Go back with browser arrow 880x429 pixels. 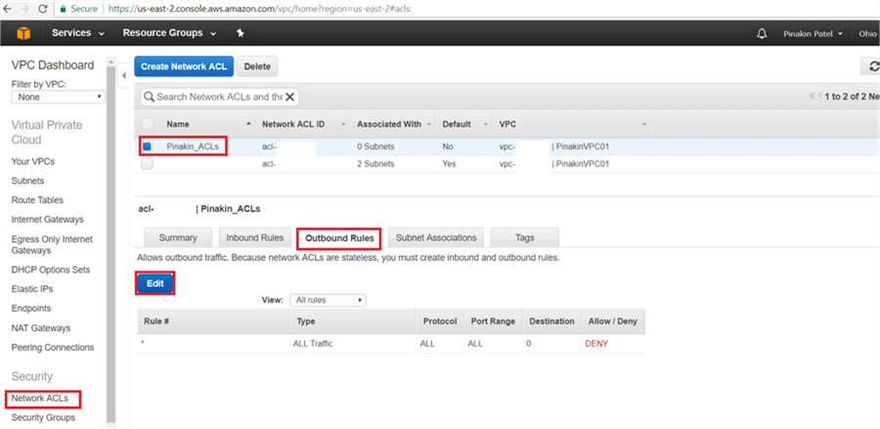pyautogui.click(x=7, y=9)
